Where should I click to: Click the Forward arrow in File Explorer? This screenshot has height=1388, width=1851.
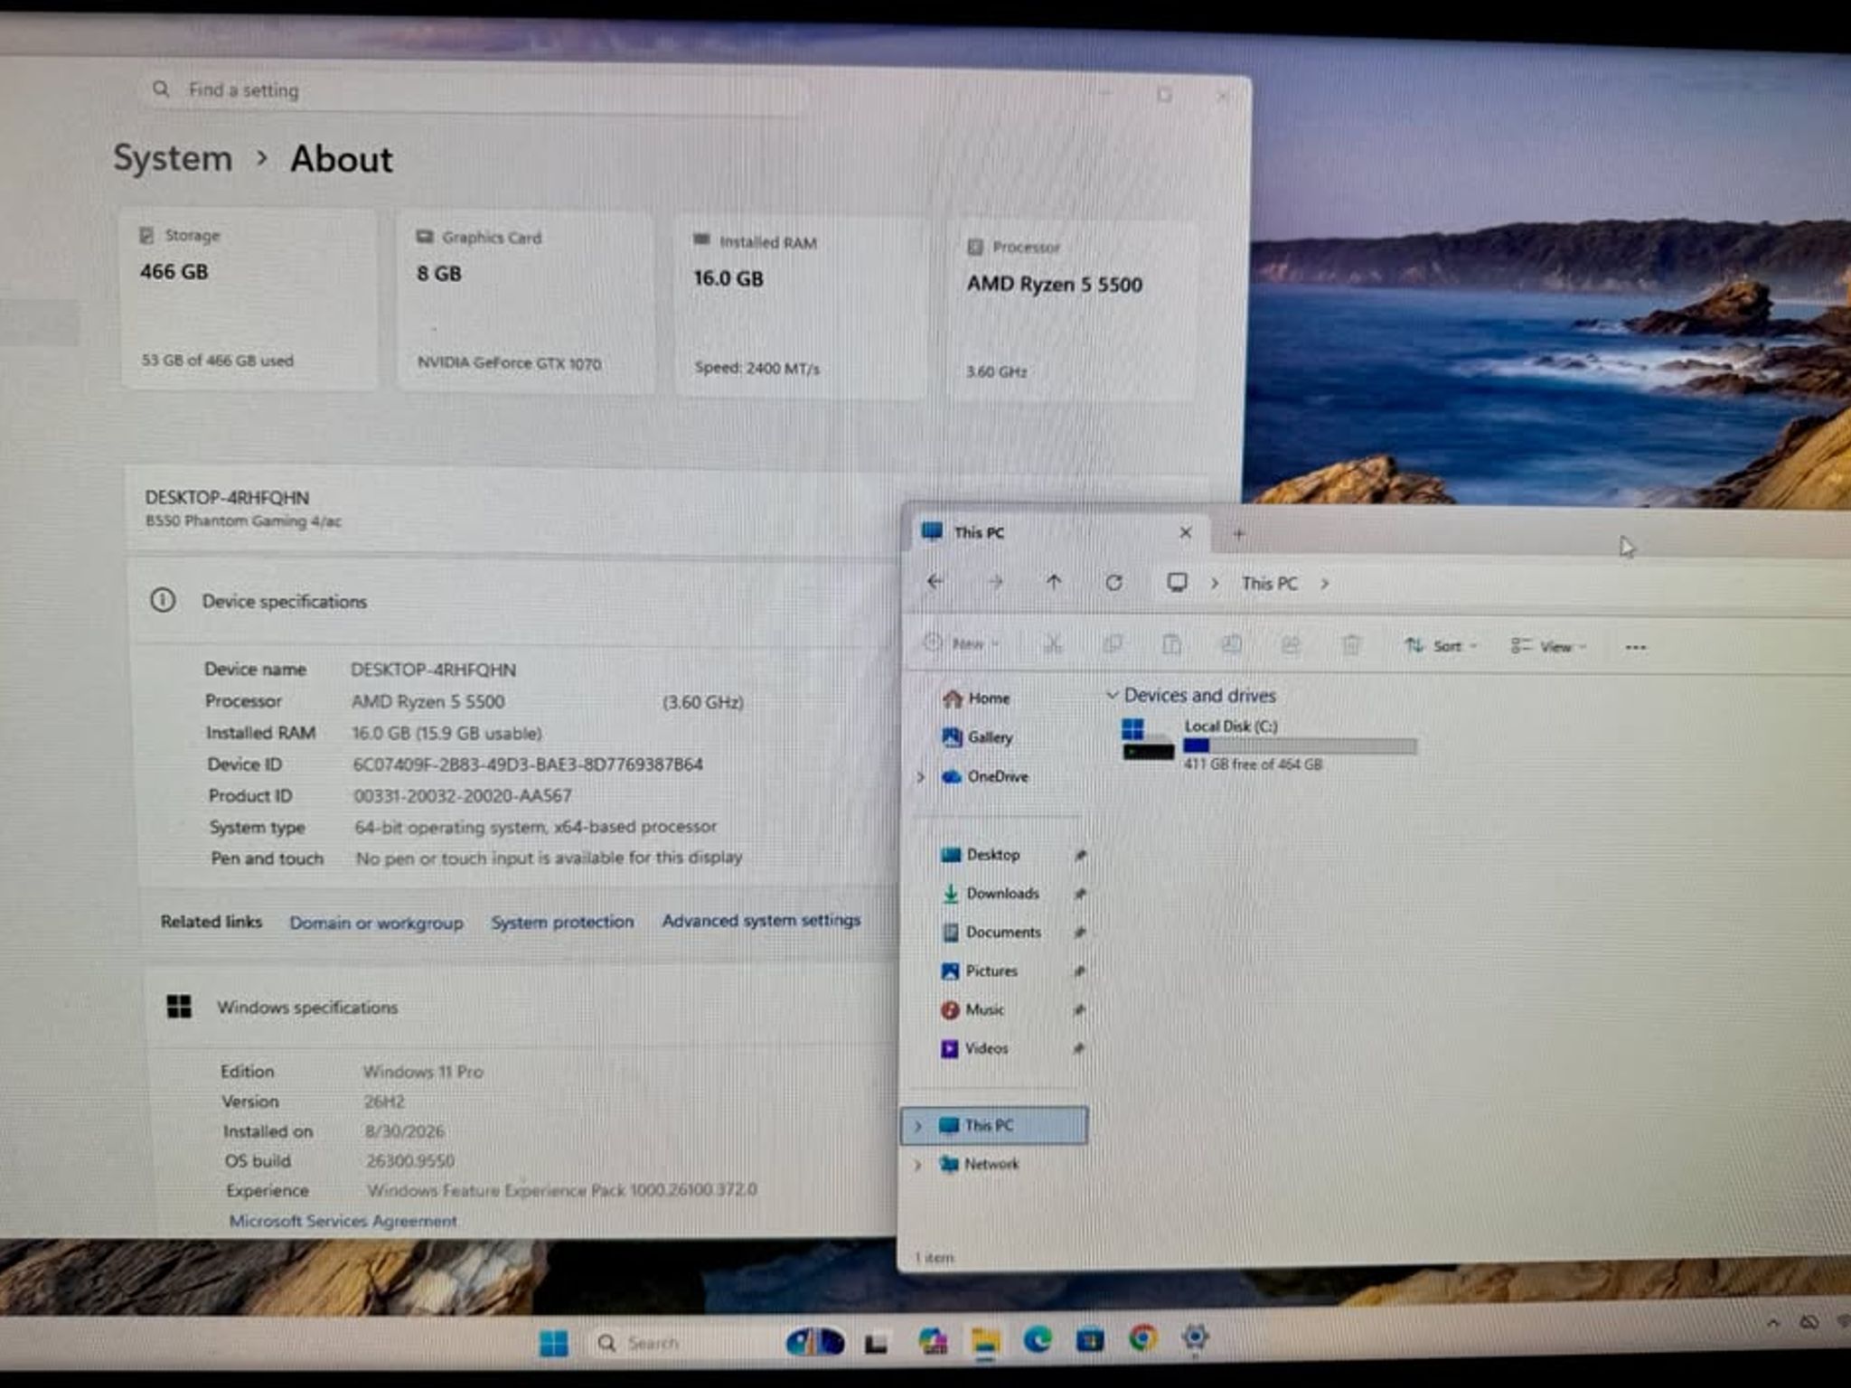pyautogui.click(x=995, y=583)
